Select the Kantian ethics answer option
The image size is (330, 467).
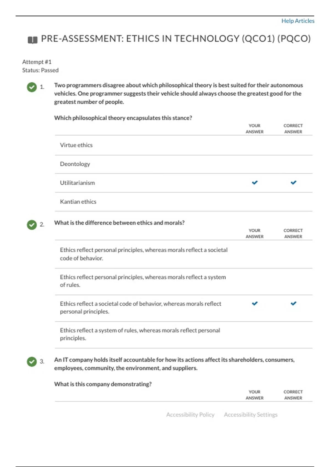click(78, 201)
